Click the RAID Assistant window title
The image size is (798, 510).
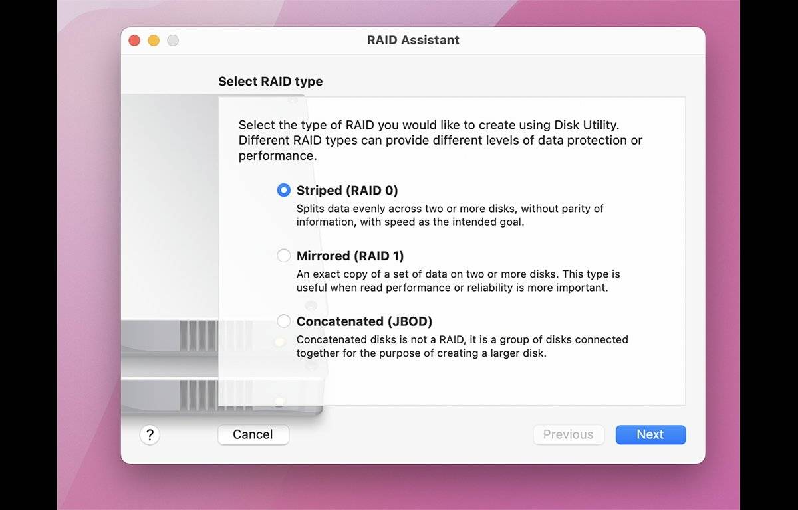click(413, 40)
